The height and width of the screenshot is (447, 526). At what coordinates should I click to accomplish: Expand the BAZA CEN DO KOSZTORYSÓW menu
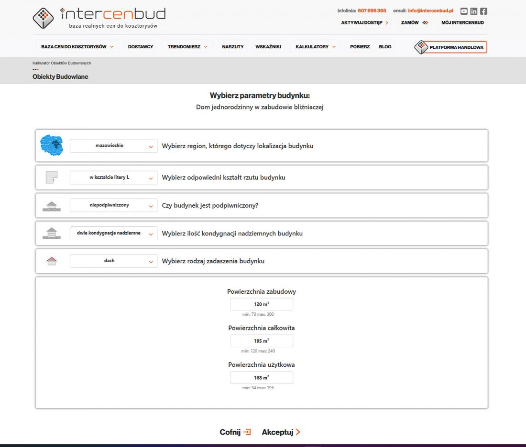[77, 47]
